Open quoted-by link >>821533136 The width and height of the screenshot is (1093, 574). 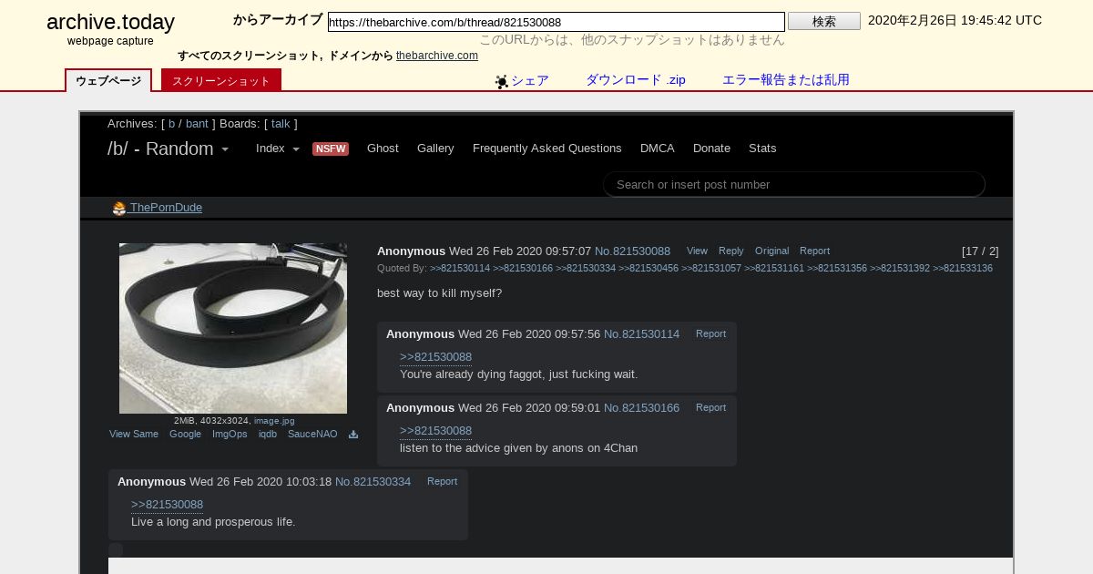click(963, 269)
